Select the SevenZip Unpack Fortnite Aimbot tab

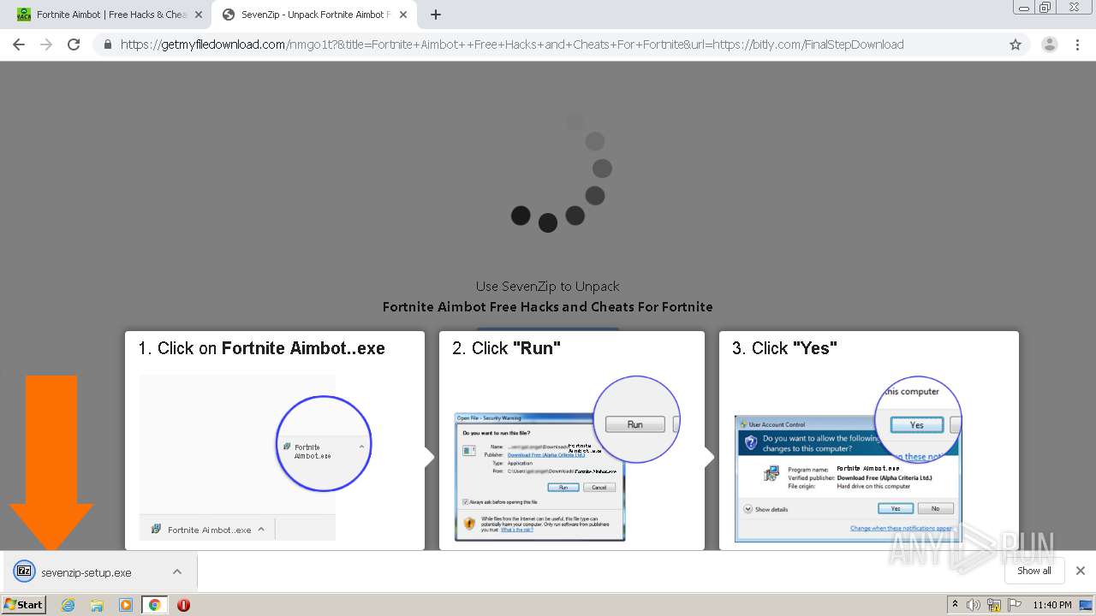click(313, 15)
